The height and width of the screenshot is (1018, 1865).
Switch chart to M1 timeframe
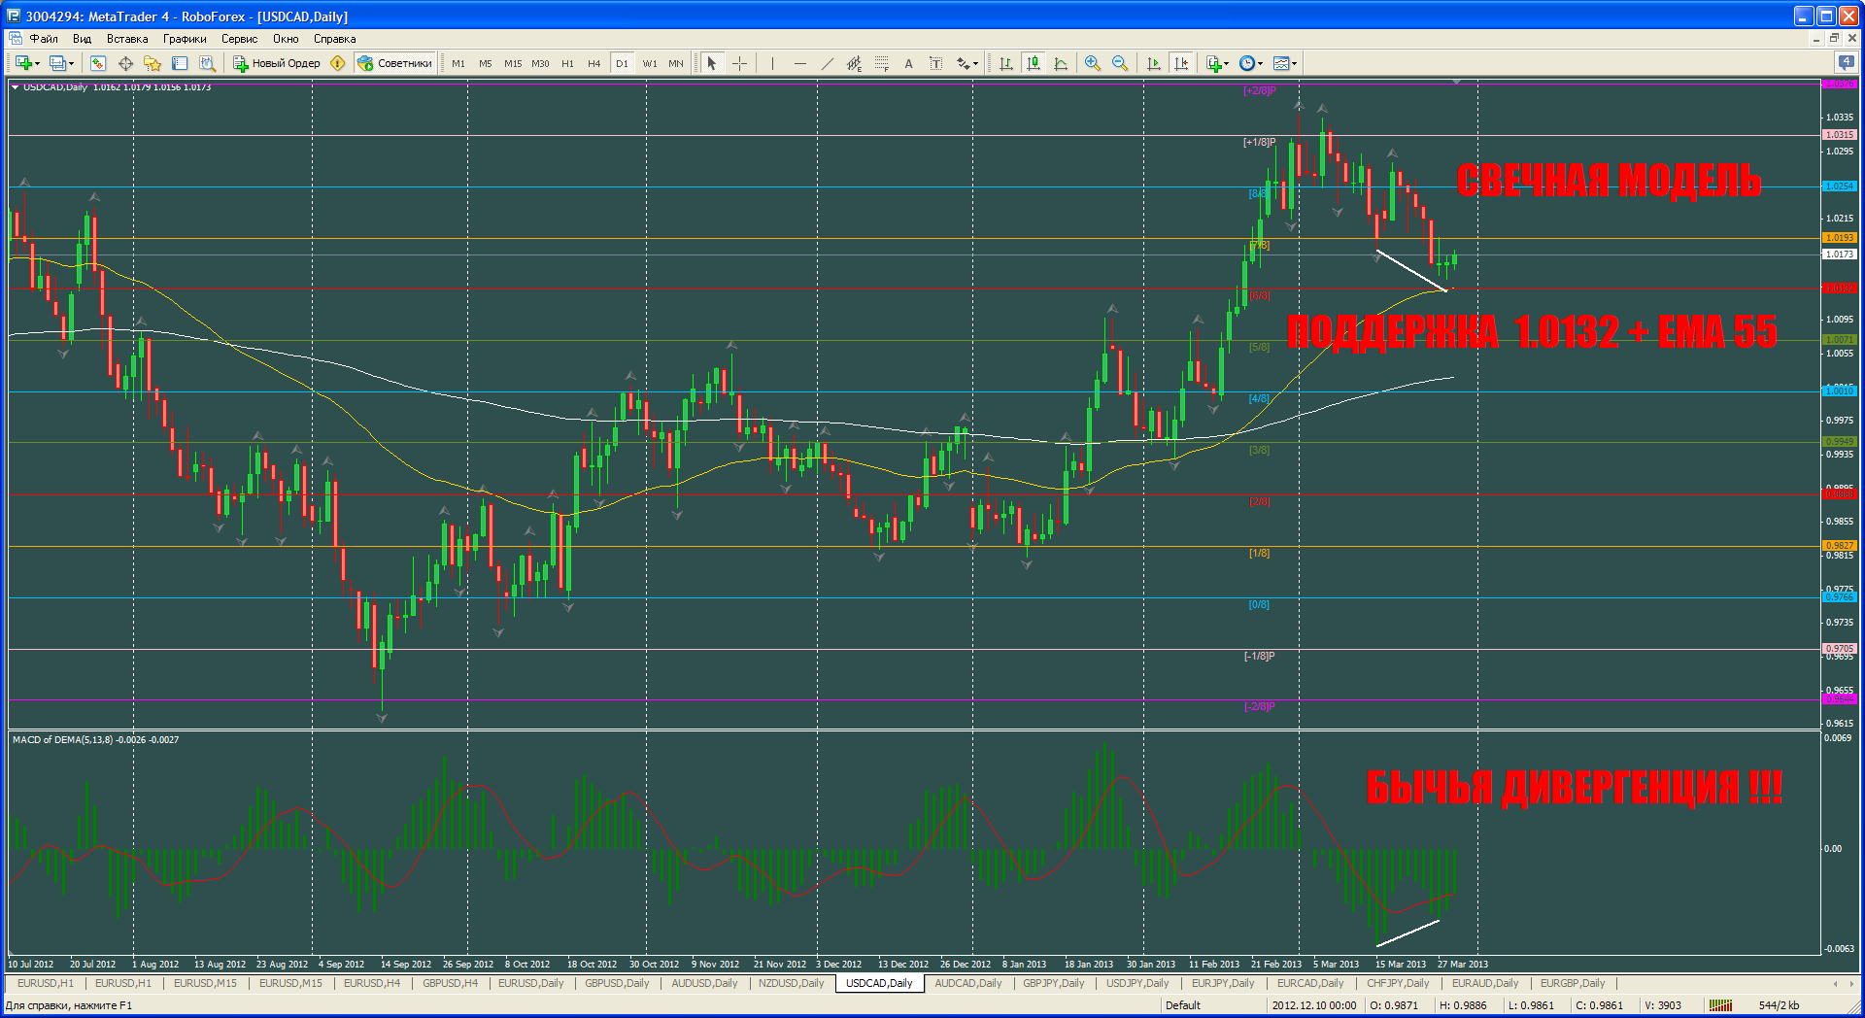tap(458, 63)
